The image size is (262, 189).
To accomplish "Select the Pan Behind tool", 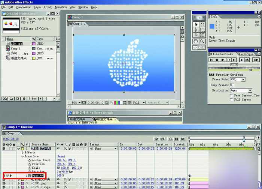I will (202, 35).
